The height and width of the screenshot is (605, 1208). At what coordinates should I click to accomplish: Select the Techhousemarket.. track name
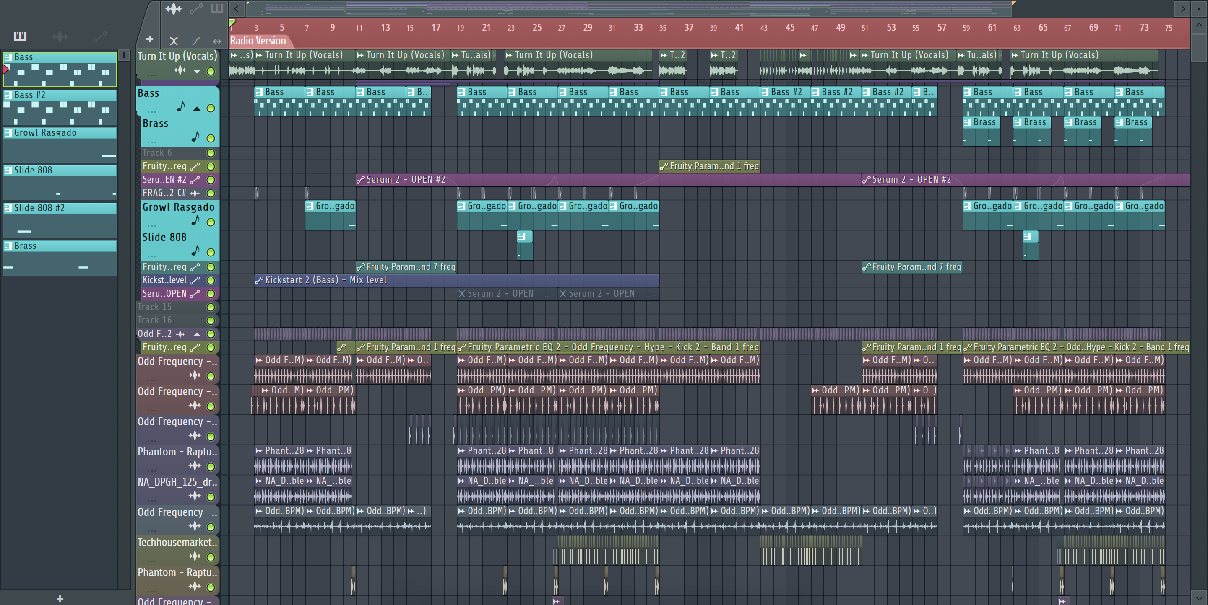(x=177, y=542)
